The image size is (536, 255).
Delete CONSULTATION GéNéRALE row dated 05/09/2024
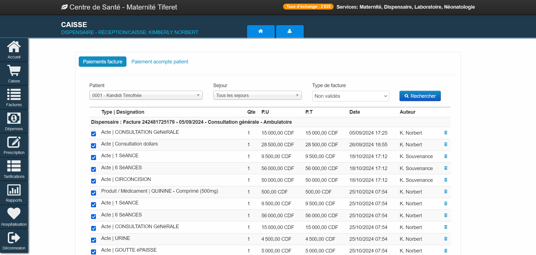(446, 133)
